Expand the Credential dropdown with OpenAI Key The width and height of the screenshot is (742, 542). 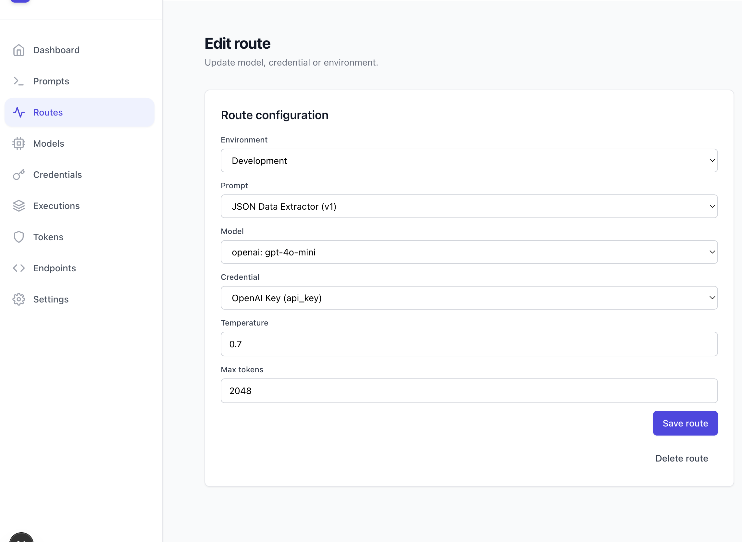tap(469, 298)
